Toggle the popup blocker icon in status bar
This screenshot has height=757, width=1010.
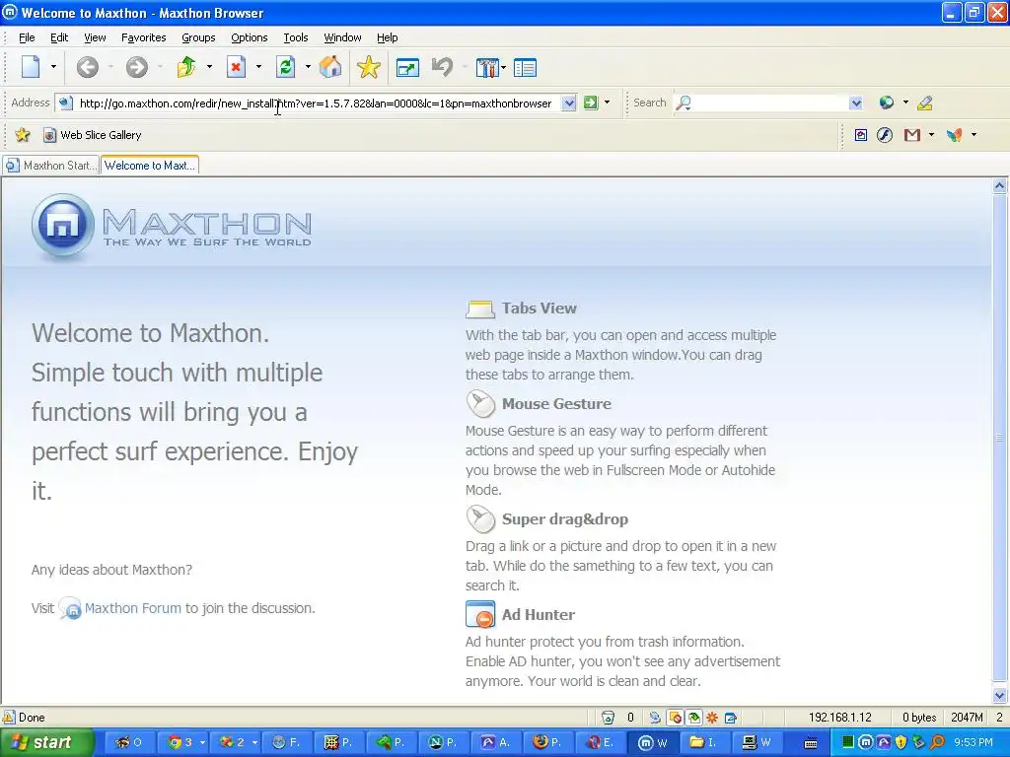pos(675,718)
